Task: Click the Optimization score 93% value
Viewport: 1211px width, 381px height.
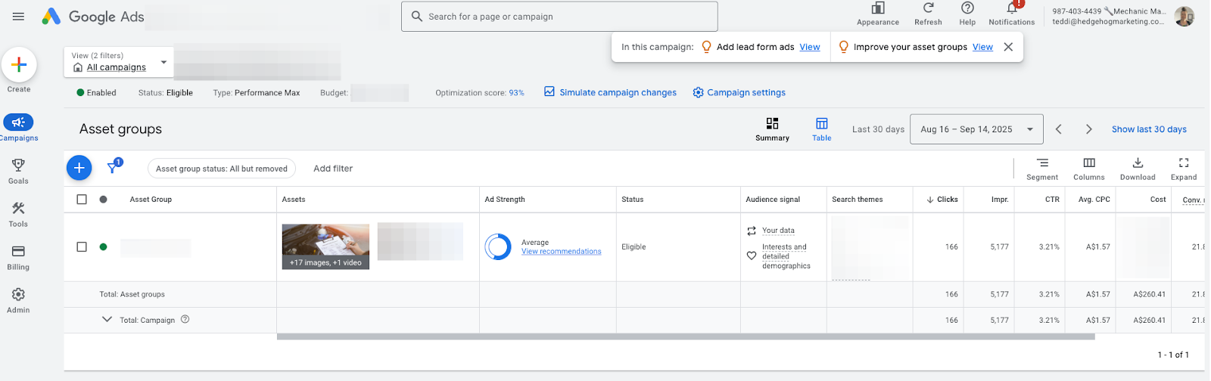Action: [x=516, y=93]
